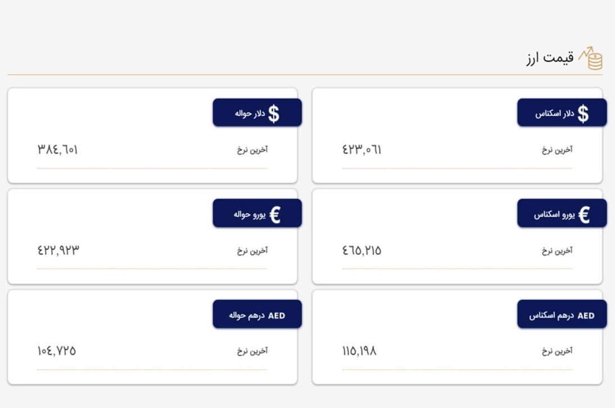Click the قیمت ارز section heading
The image size is (615, 408).
pos(550,58)
